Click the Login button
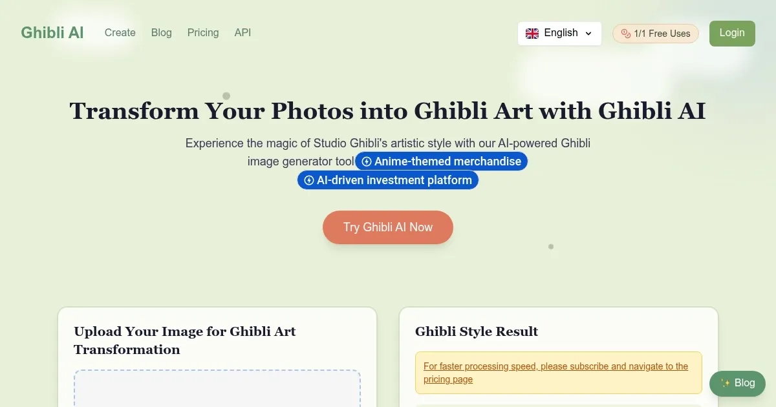 click(x=732, y=33)
